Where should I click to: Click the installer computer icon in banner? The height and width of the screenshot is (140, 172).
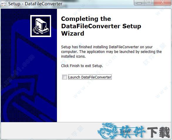point(41,26)
